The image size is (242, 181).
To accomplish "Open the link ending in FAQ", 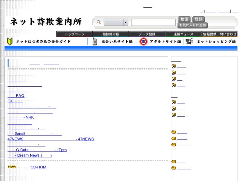I will point(16,96).
